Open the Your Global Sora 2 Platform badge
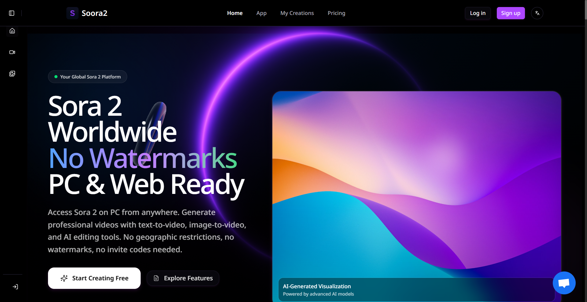 coord(87,77)
